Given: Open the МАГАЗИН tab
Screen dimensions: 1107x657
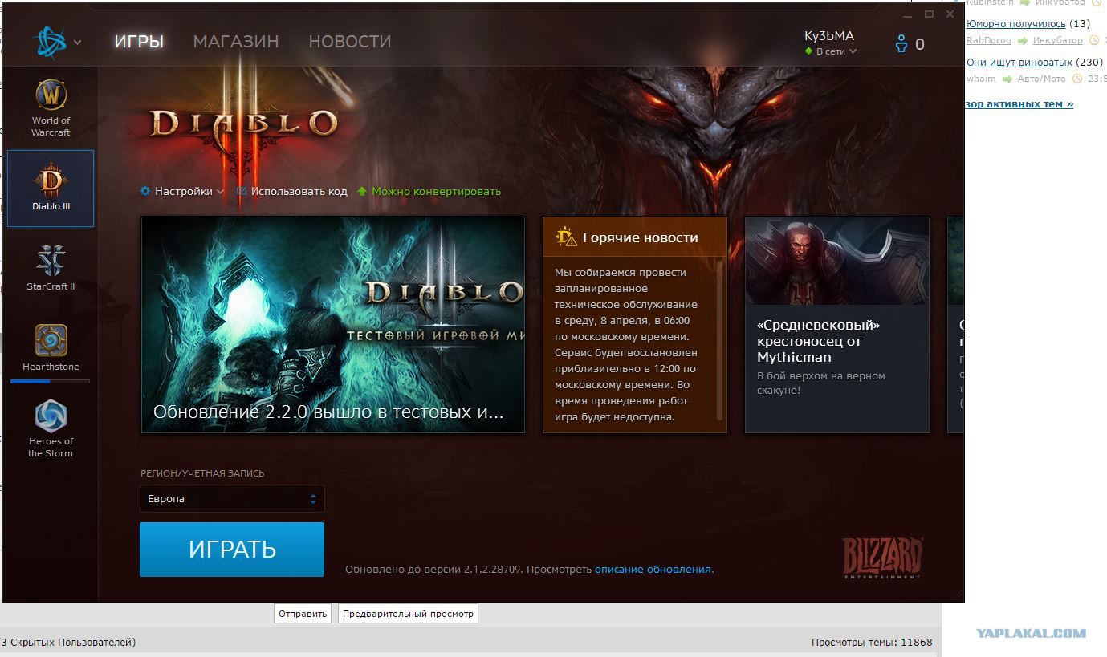Looking at the screenshot, I should (236, 41).
